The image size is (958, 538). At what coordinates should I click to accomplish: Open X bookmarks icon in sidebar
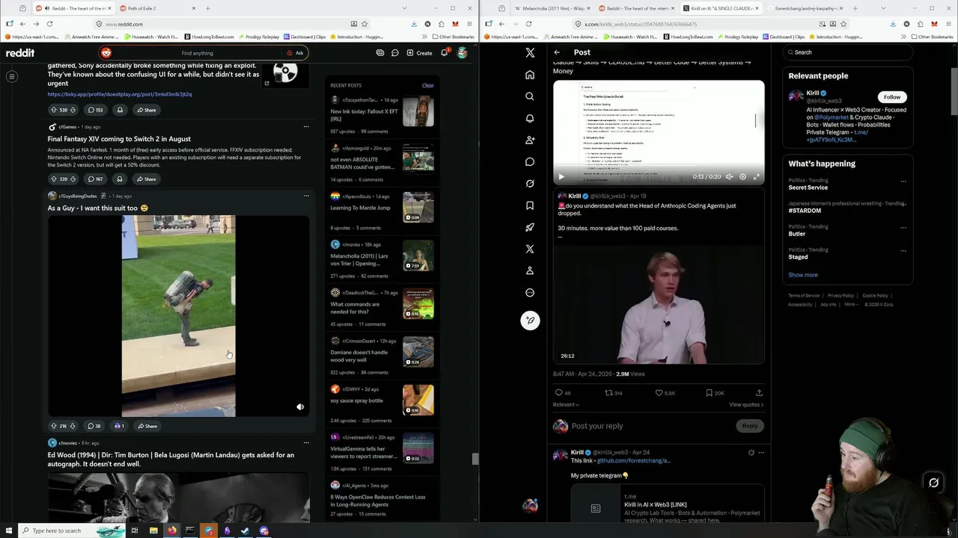point(530,205)
